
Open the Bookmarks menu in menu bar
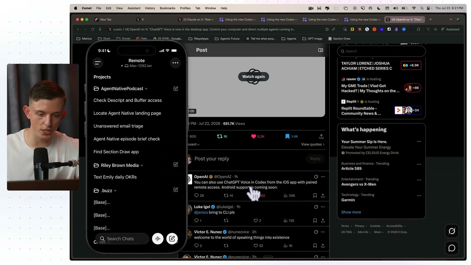168,8
